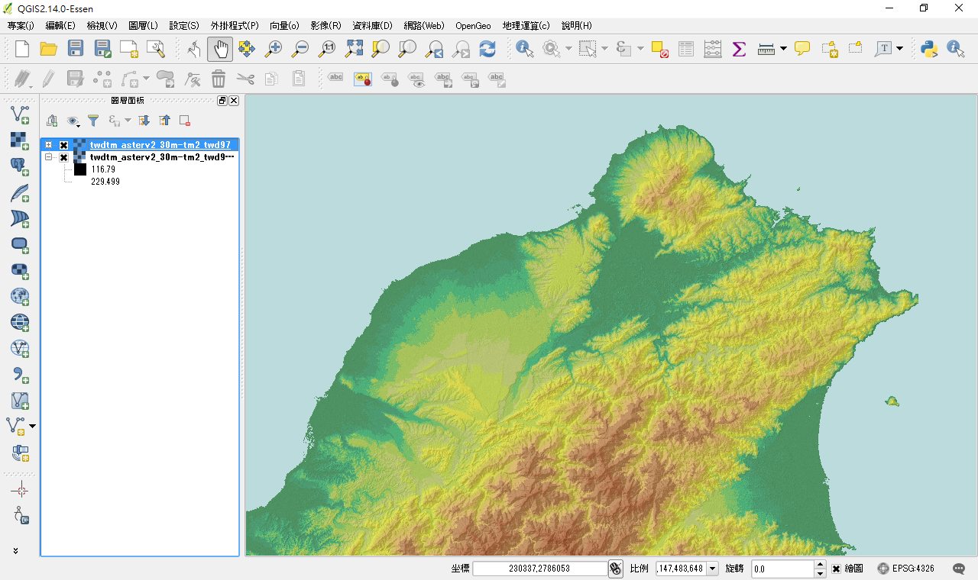Collapse the second twdtm_asterv2 layer legend

pyautogui.click(x=49, y=157)
